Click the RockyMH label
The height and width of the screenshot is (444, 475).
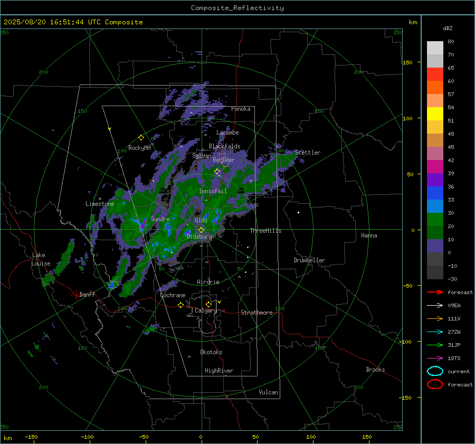[x=139, y=148]
